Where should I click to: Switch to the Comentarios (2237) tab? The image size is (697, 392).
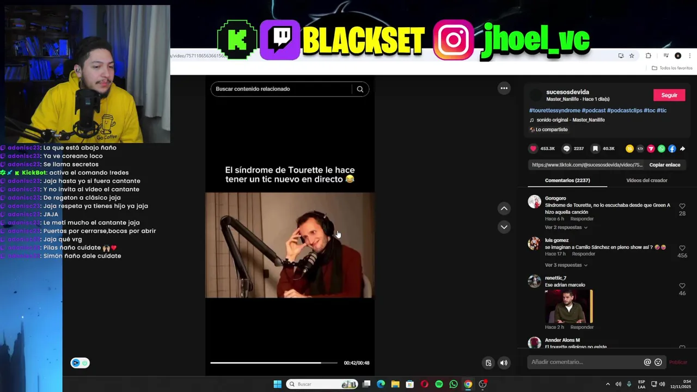(x=567, y=180)
